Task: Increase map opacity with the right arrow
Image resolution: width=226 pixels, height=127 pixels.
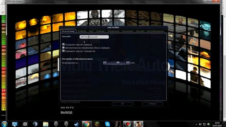Action: coord(128,63)
